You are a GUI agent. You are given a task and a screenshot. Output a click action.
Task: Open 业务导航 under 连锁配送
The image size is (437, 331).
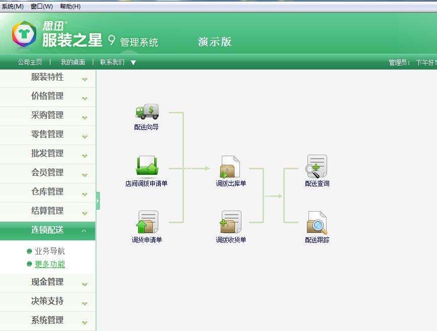[50, 251]
